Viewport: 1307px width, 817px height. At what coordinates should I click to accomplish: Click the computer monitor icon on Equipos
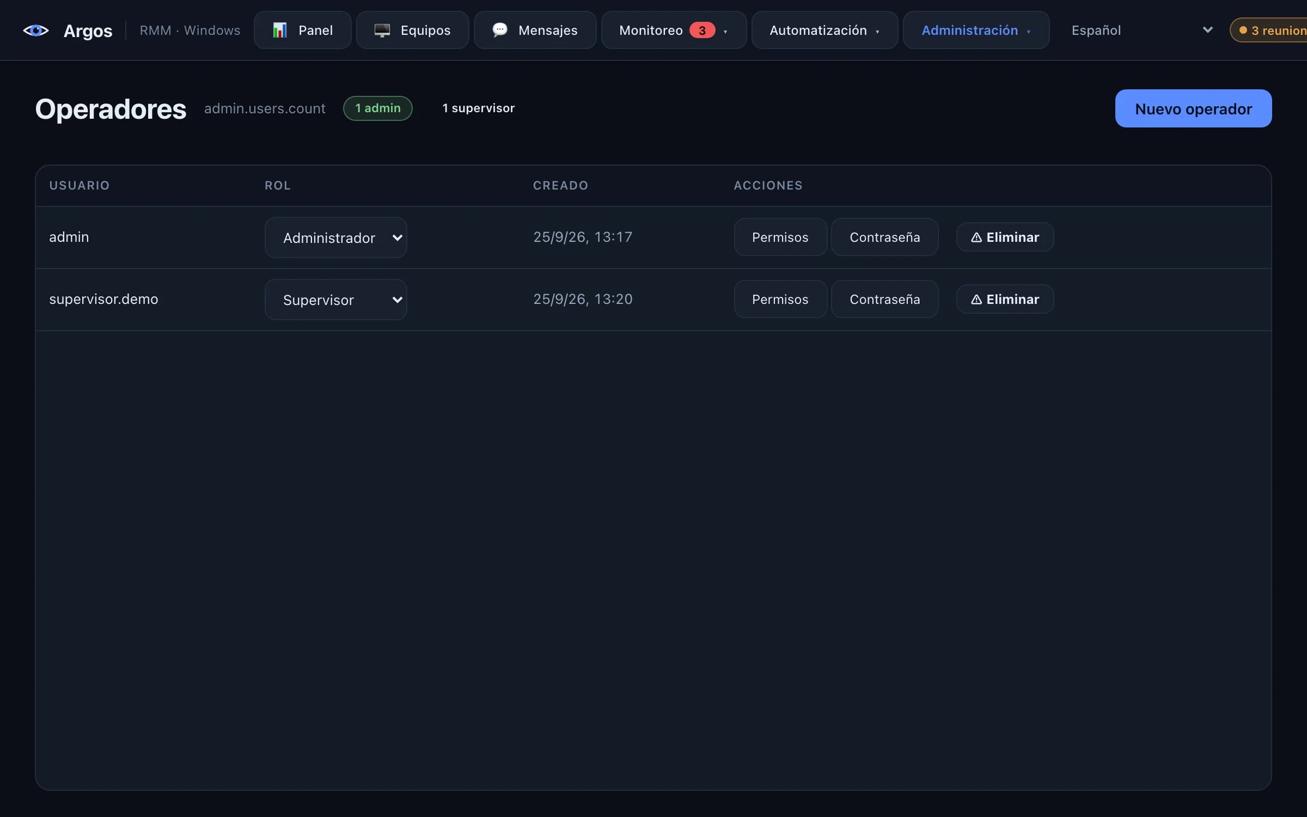click(x=382, y=30)
